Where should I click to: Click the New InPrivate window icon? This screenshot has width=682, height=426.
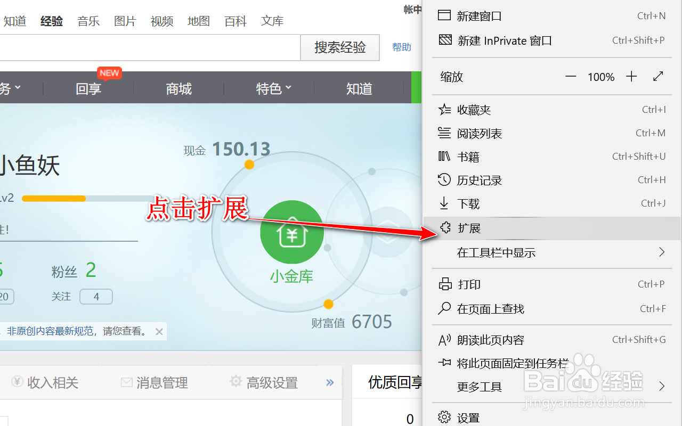tap(444, 40)
